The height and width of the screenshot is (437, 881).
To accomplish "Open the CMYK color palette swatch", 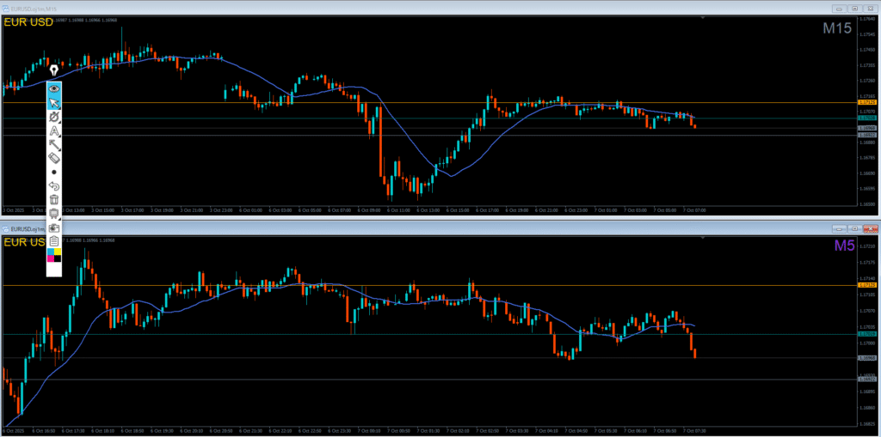I will (x=54, y=256).
